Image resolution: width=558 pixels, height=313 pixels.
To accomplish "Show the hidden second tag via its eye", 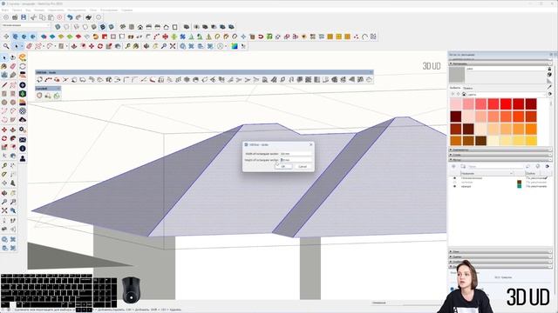I will click(454, 182).
